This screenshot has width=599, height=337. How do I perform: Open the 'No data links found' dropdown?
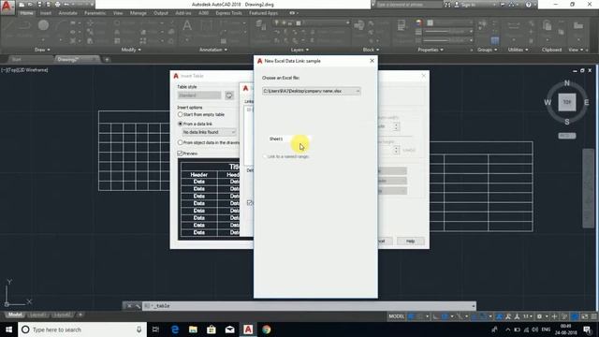[x=209, y=132]
